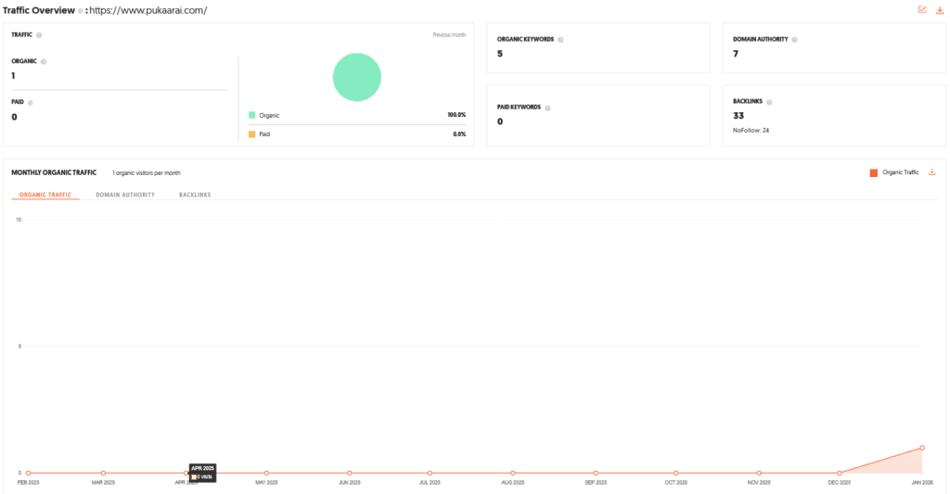Click the info icon beside Traffic heading
The image size is (950, 494).
tap(39, 35)
